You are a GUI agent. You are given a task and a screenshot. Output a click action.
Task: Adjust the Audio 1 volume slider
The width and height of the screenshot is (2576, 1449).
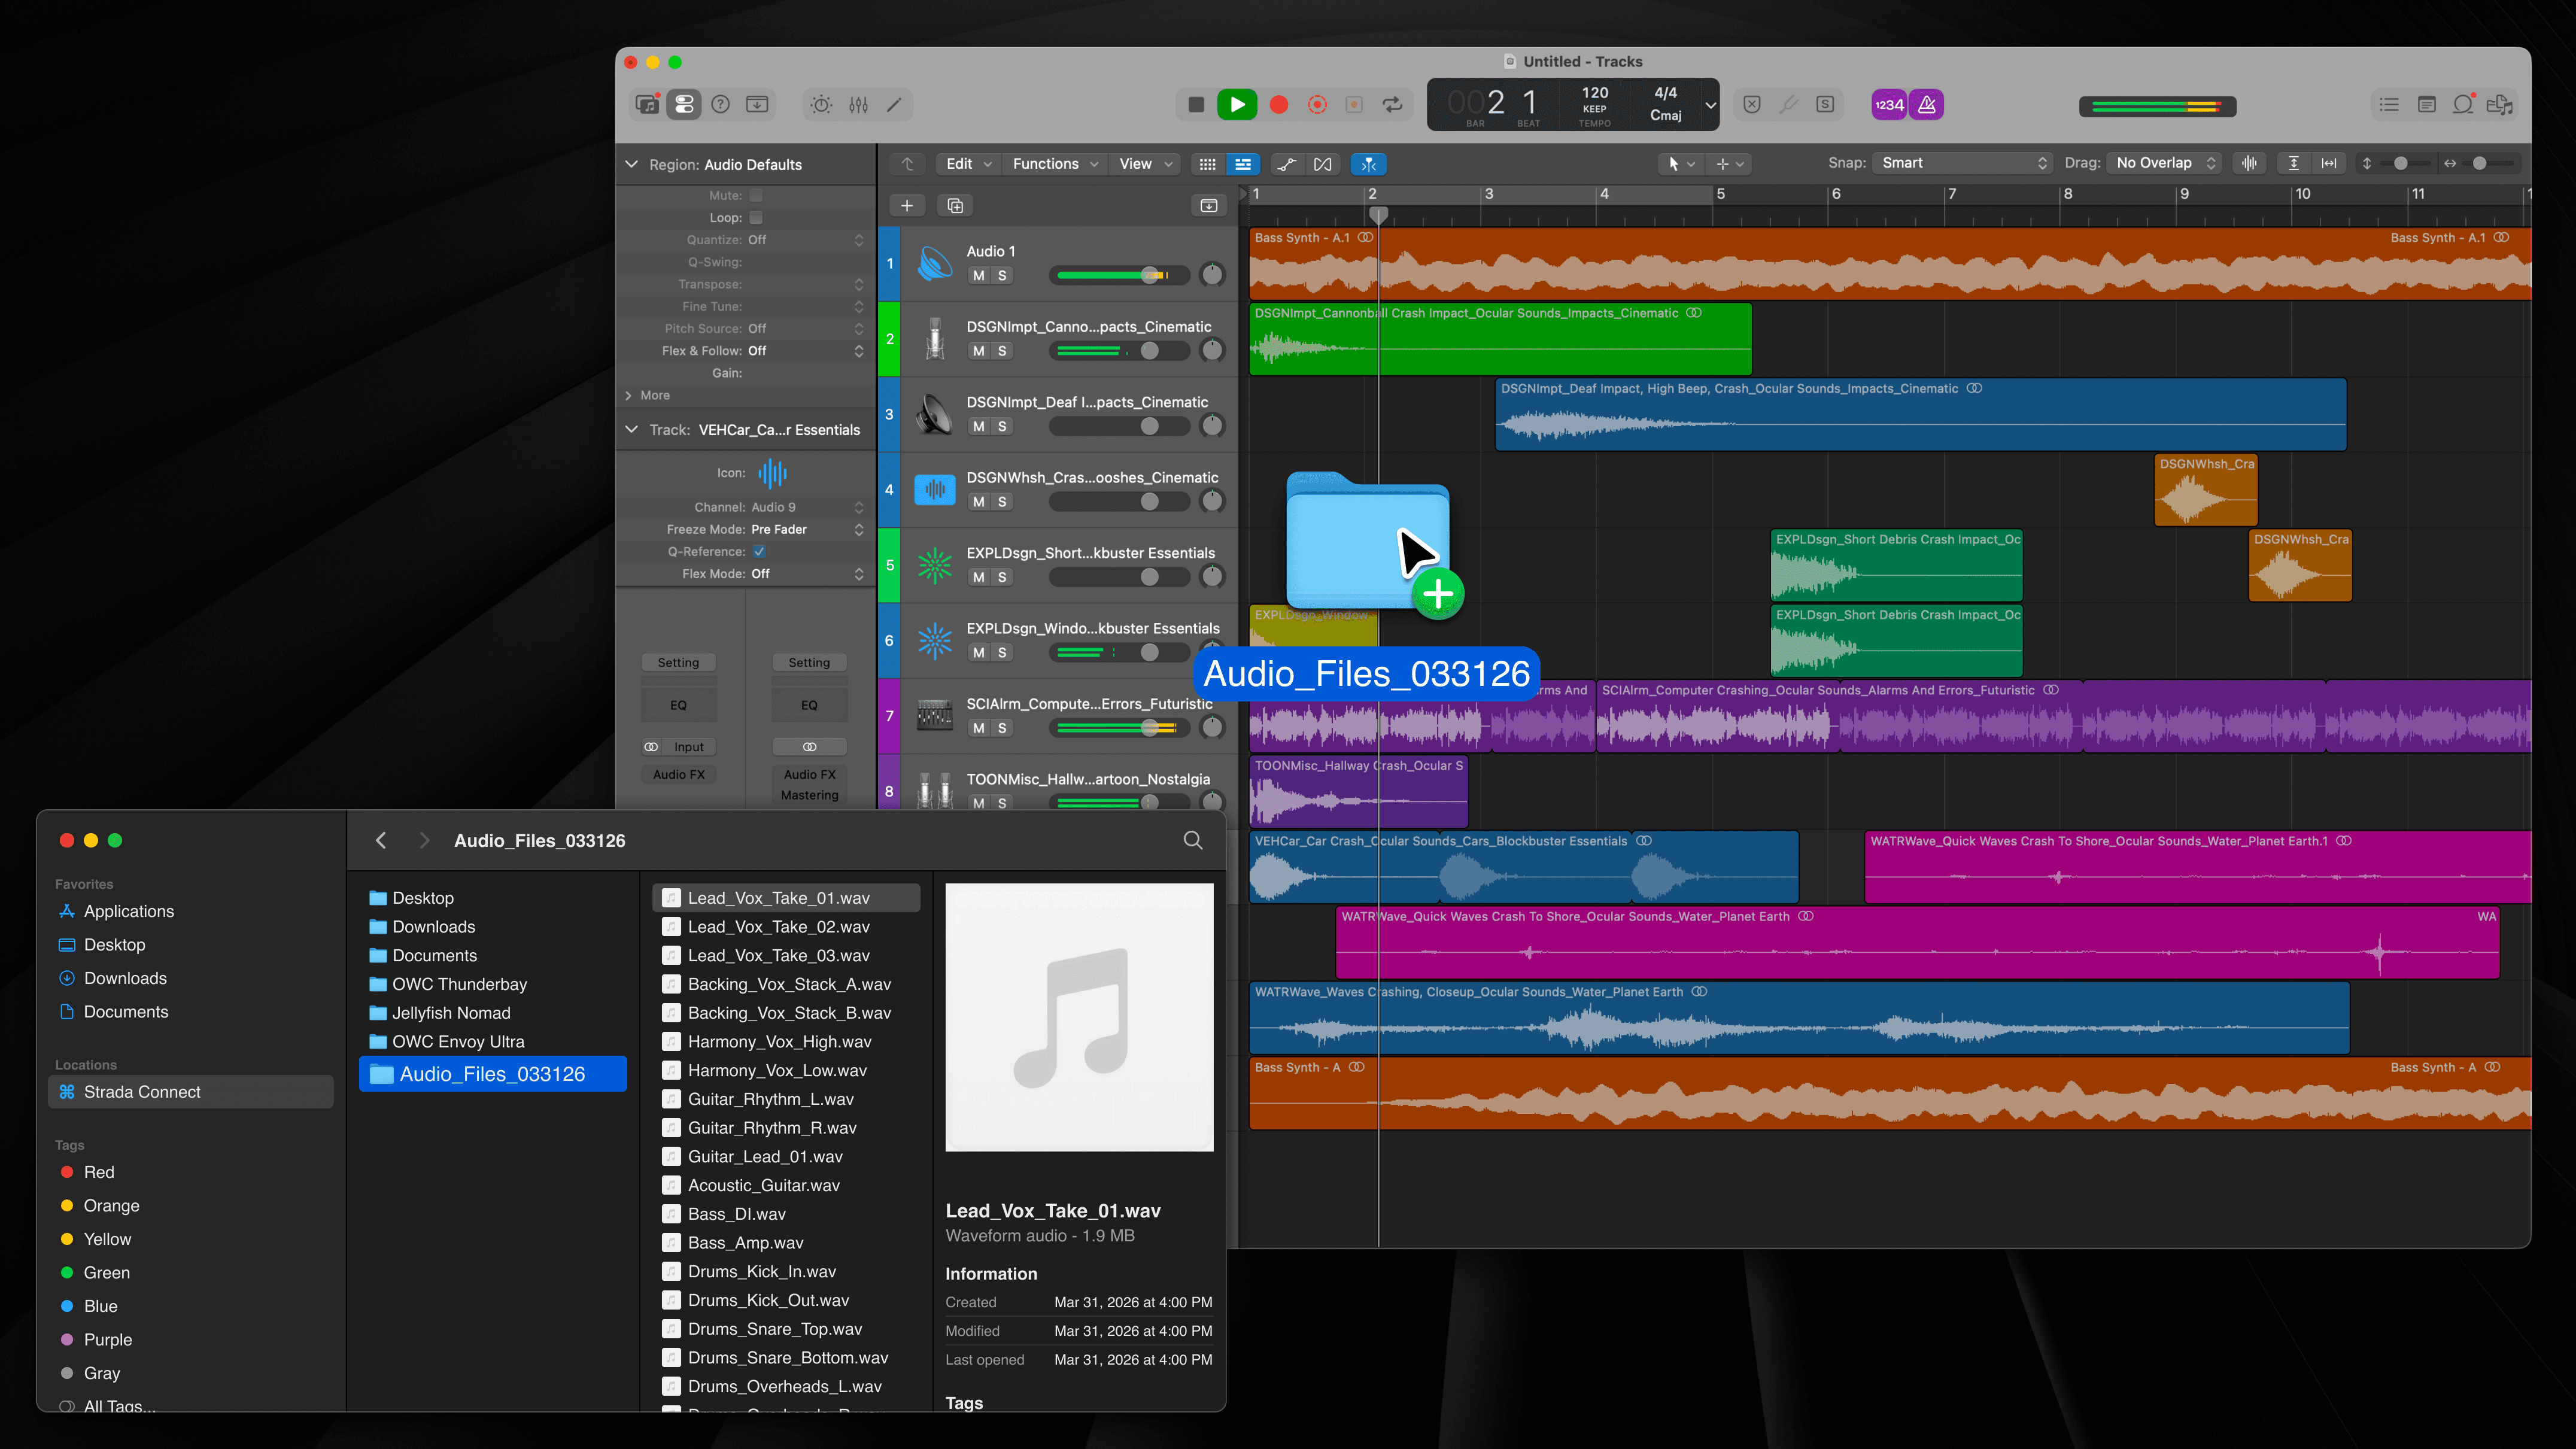pos(1150,275)
